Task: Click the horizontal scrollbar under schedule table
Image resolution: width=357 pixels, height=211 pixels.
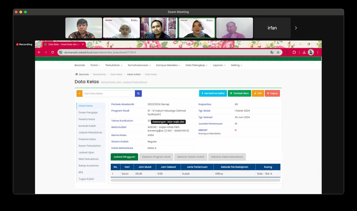Action: pyautogui.click(x=195, y=180)
